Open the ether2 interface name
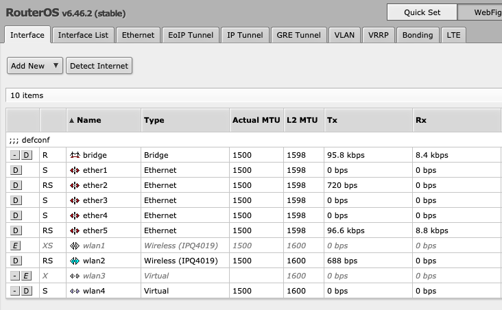This screenshot has width=502, height=310. click(x=95, y=185)
